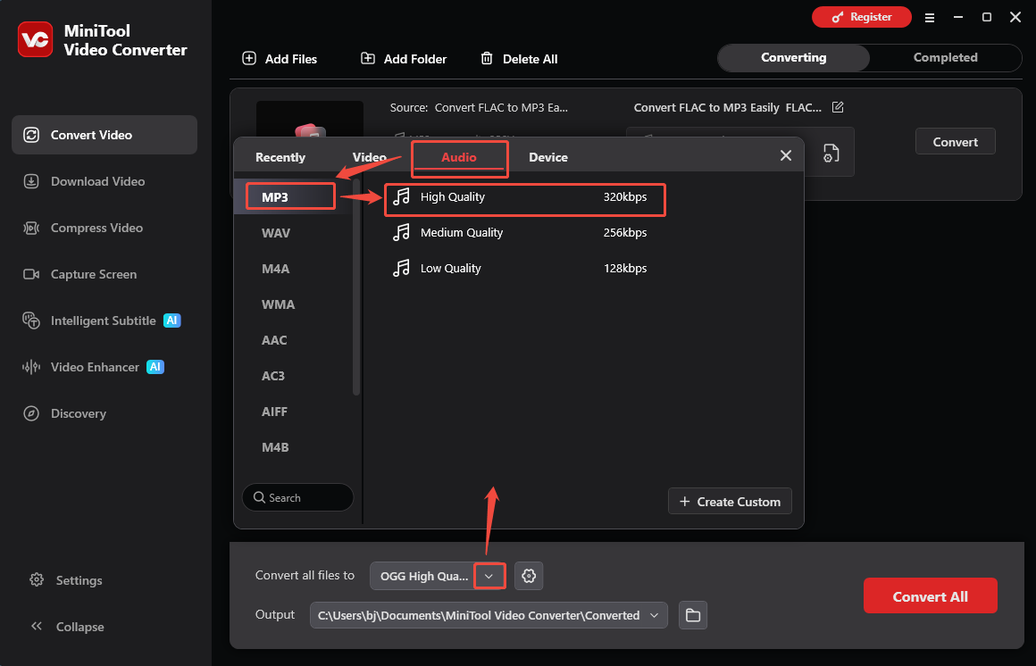Click the file settings icon near Convert button
This screenshot has width=1036, height=666.
click(831, 153)
